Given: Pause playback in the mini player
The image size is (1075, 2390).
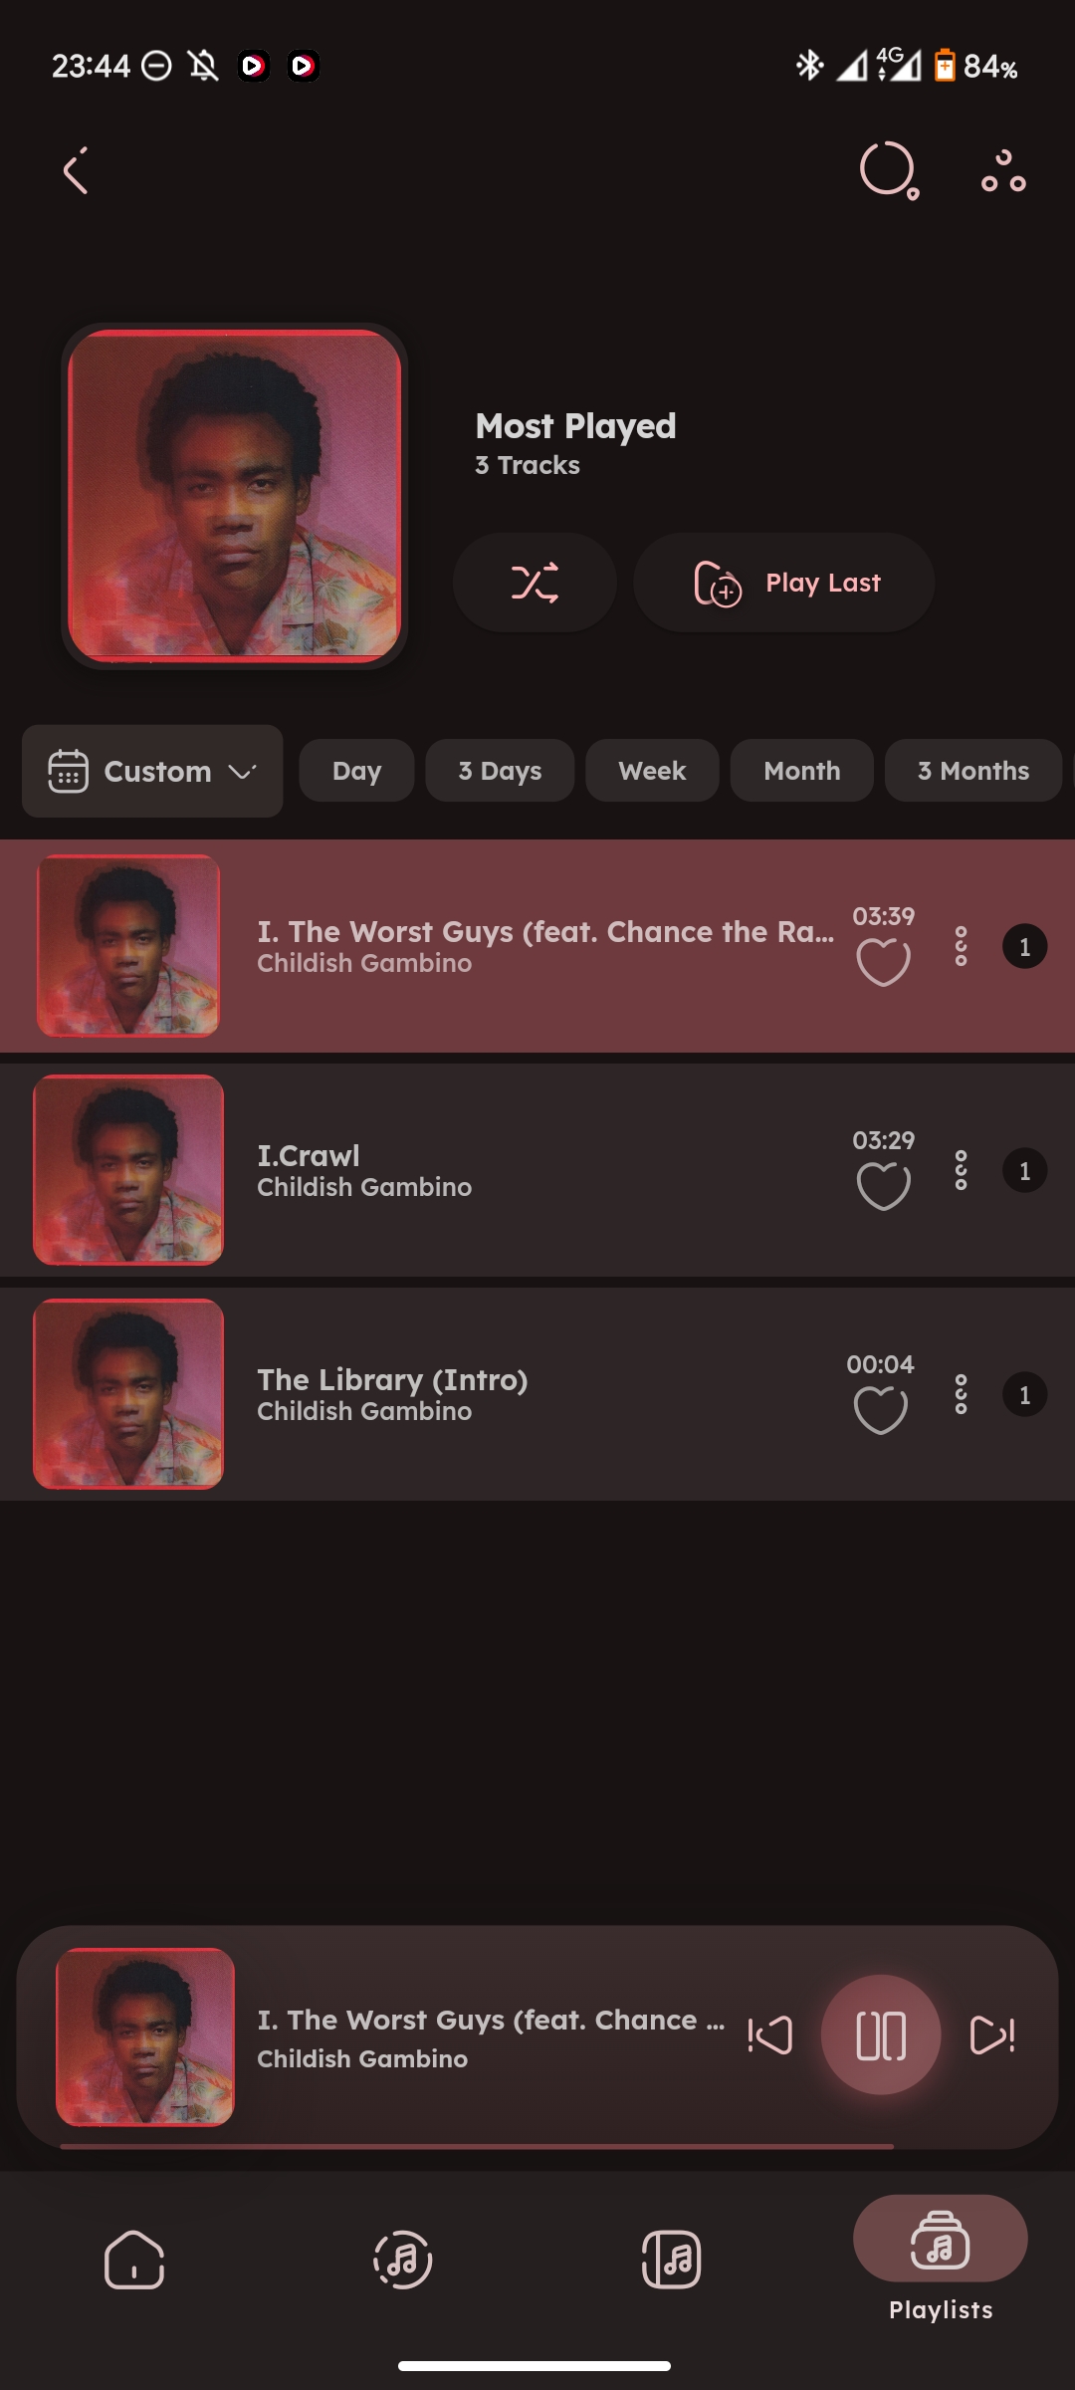Looking at the screenshot, I should pos(881,2034).
